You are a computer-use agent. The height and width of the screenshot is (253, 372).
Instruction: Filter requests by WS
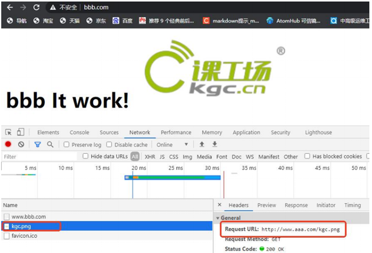point(250,157)
